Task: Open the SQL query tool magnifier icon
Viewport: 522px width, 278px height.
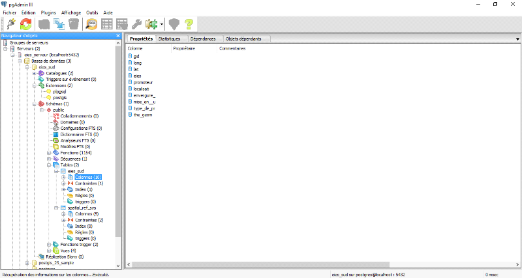Action: pos(91,24)
